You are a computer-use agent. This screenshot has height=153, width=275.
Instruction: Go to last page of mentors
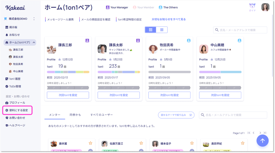click(x=265, y=133)
